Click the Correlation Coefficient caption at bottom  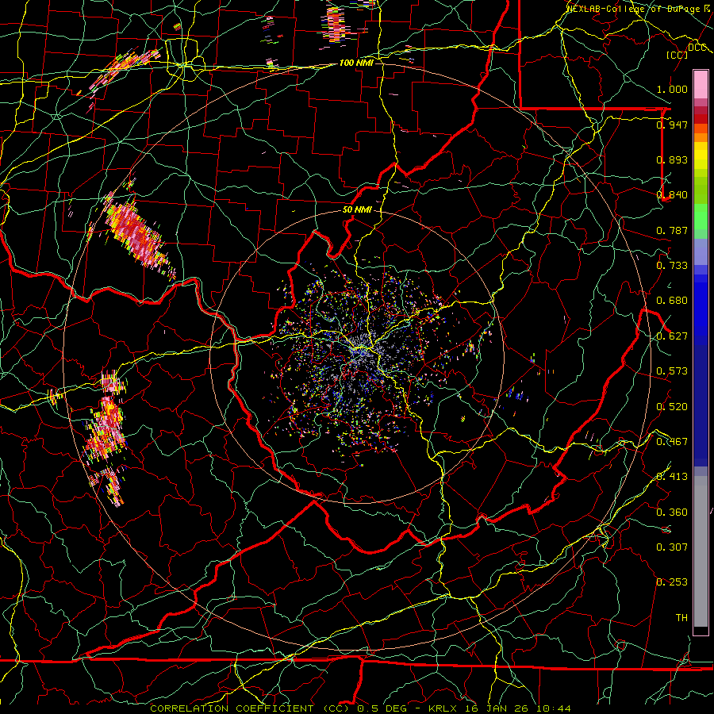360,708
